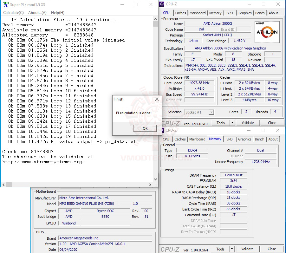Image resolution: width=286 pixels, height=253 pixels.
Task: Click Close button in top CPU-Z window
Action: point(272,123)
